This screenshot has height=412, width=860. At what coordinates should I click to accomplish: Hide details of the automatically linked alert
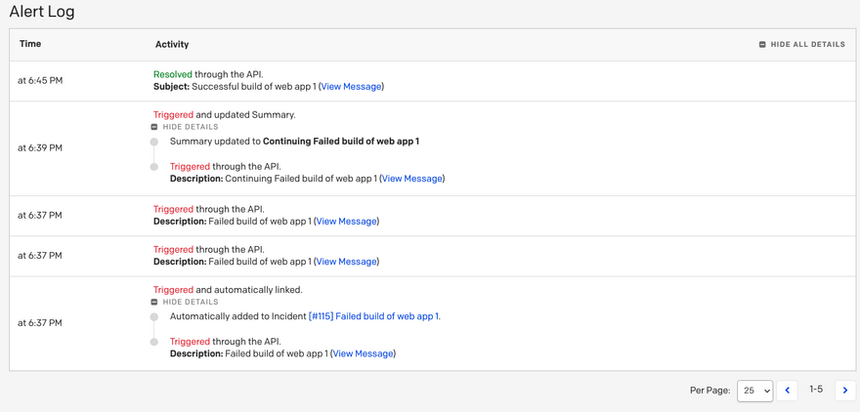tap(185, 303)
